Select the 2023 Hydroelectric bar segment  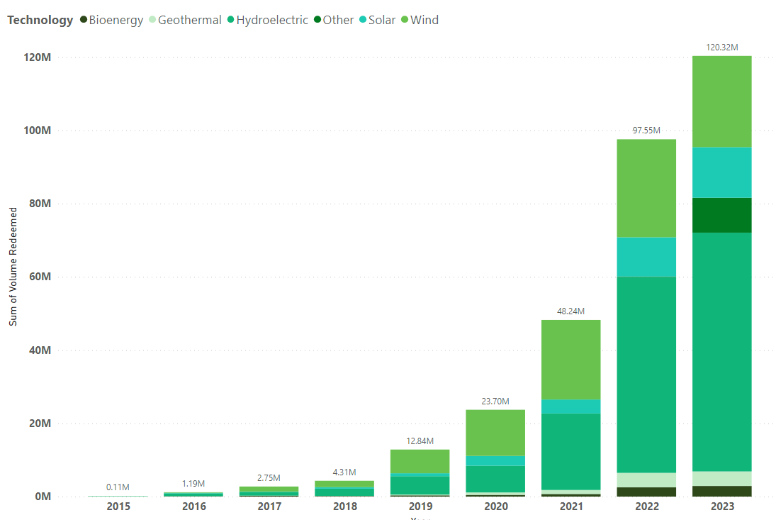[721, 352]
